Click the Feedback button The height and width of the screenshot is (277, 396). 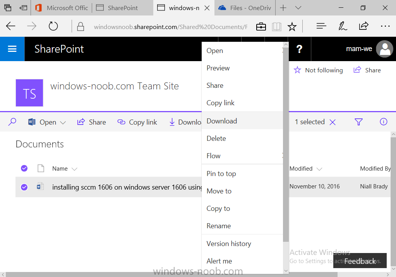(360, 261)
